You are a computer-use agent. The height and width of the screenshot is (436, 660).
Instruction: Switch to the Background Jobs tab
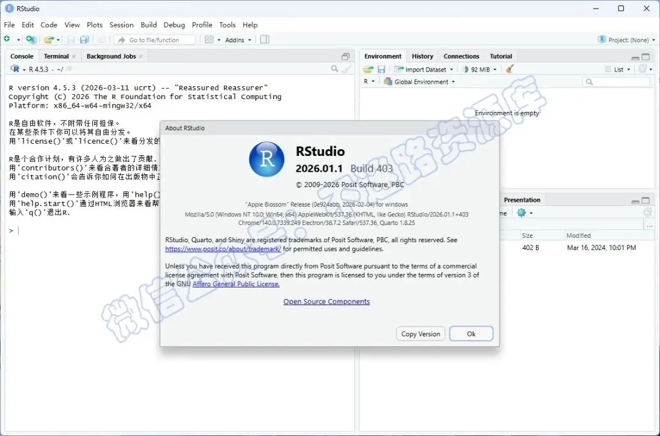click(111, 56)
